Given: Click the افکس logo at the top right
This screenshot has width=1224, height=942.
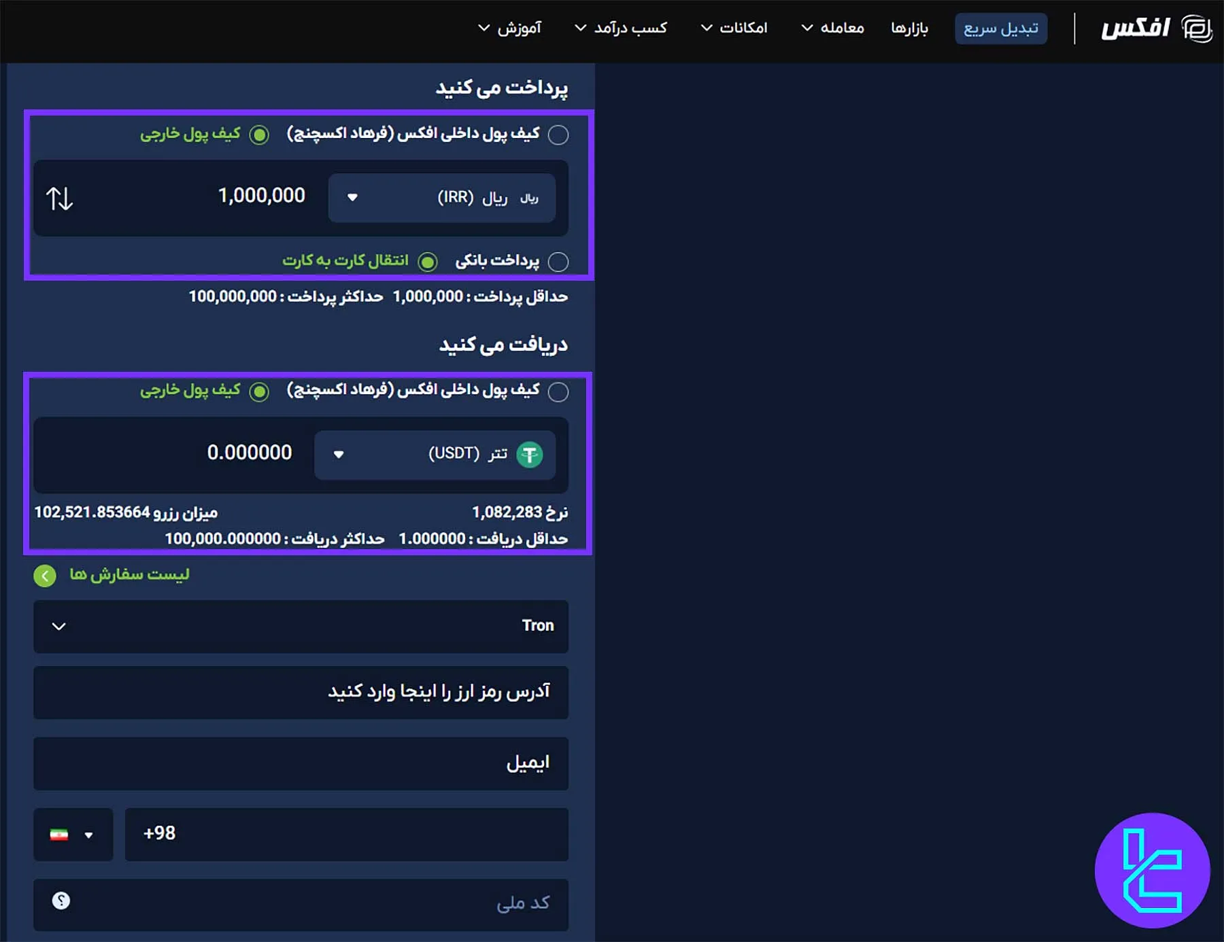Looking at the screenshot, I should (1156, 29).
